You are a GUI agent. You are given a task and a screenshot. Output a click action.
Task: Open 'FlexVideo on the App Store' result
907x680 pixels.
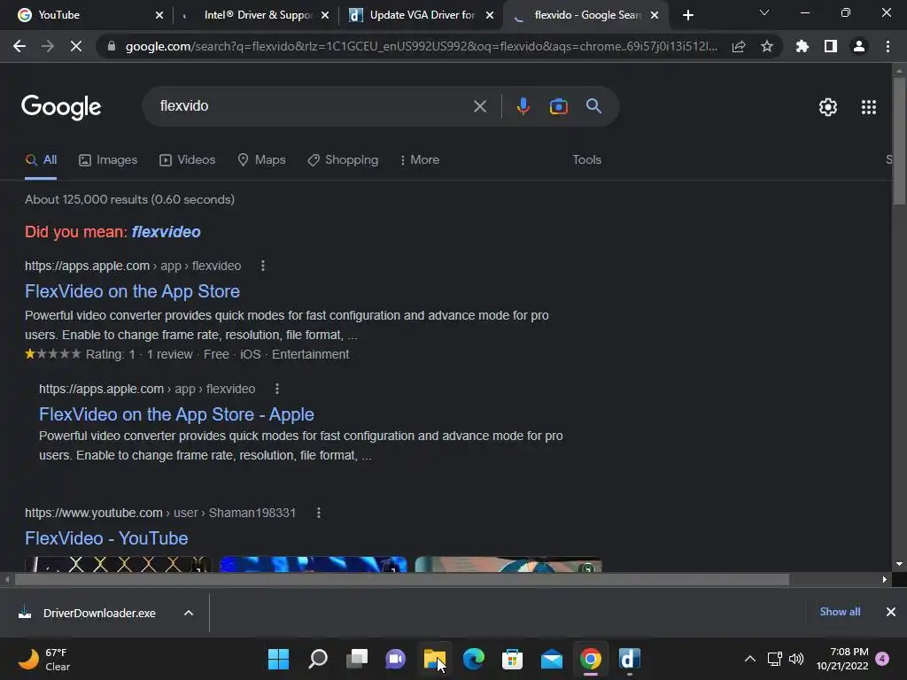coord(132,290)
